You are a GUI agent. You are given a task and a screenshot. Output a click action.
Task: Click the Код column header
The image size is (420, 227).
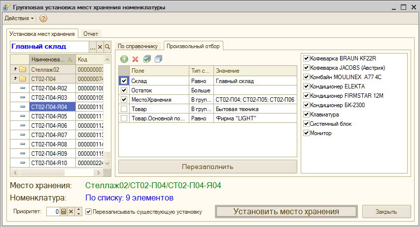pos(90,59)
